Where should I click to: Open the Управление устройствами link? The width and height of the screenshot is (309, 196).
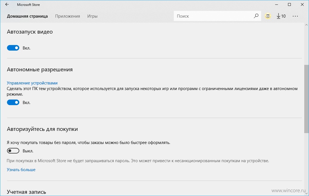tap(32, 83)
